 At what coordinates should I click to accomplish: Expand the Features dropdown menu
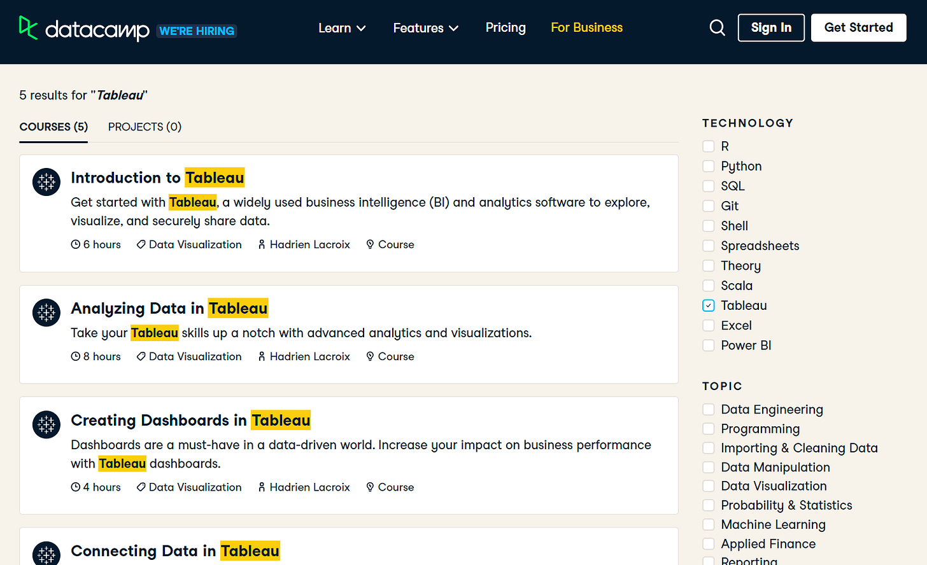click(425, 28)
